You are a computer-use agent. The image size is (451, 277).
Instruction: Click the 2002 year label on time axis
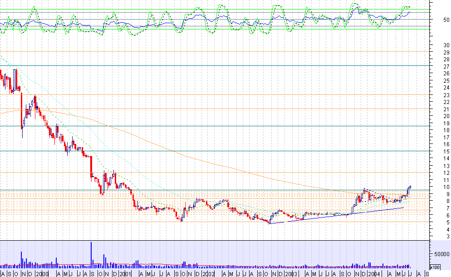pos(209,274)
